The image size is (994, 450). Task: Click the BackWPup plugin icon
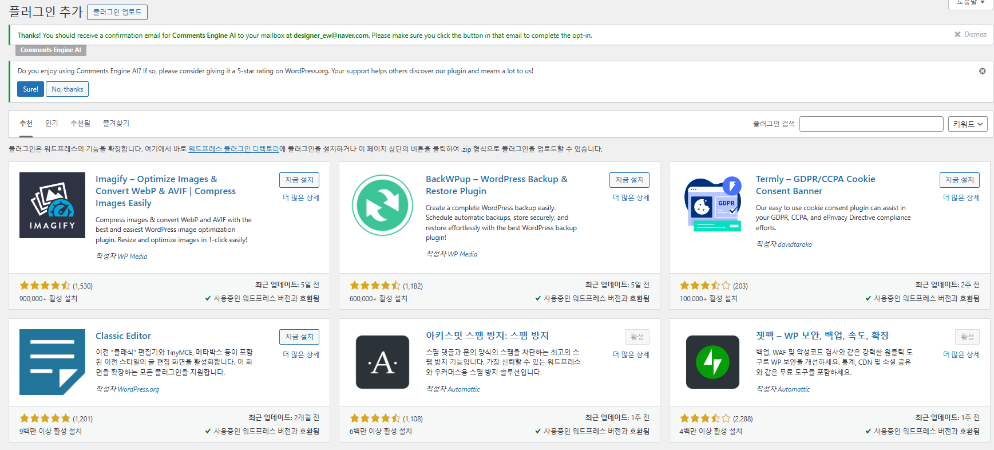(382, 205)
